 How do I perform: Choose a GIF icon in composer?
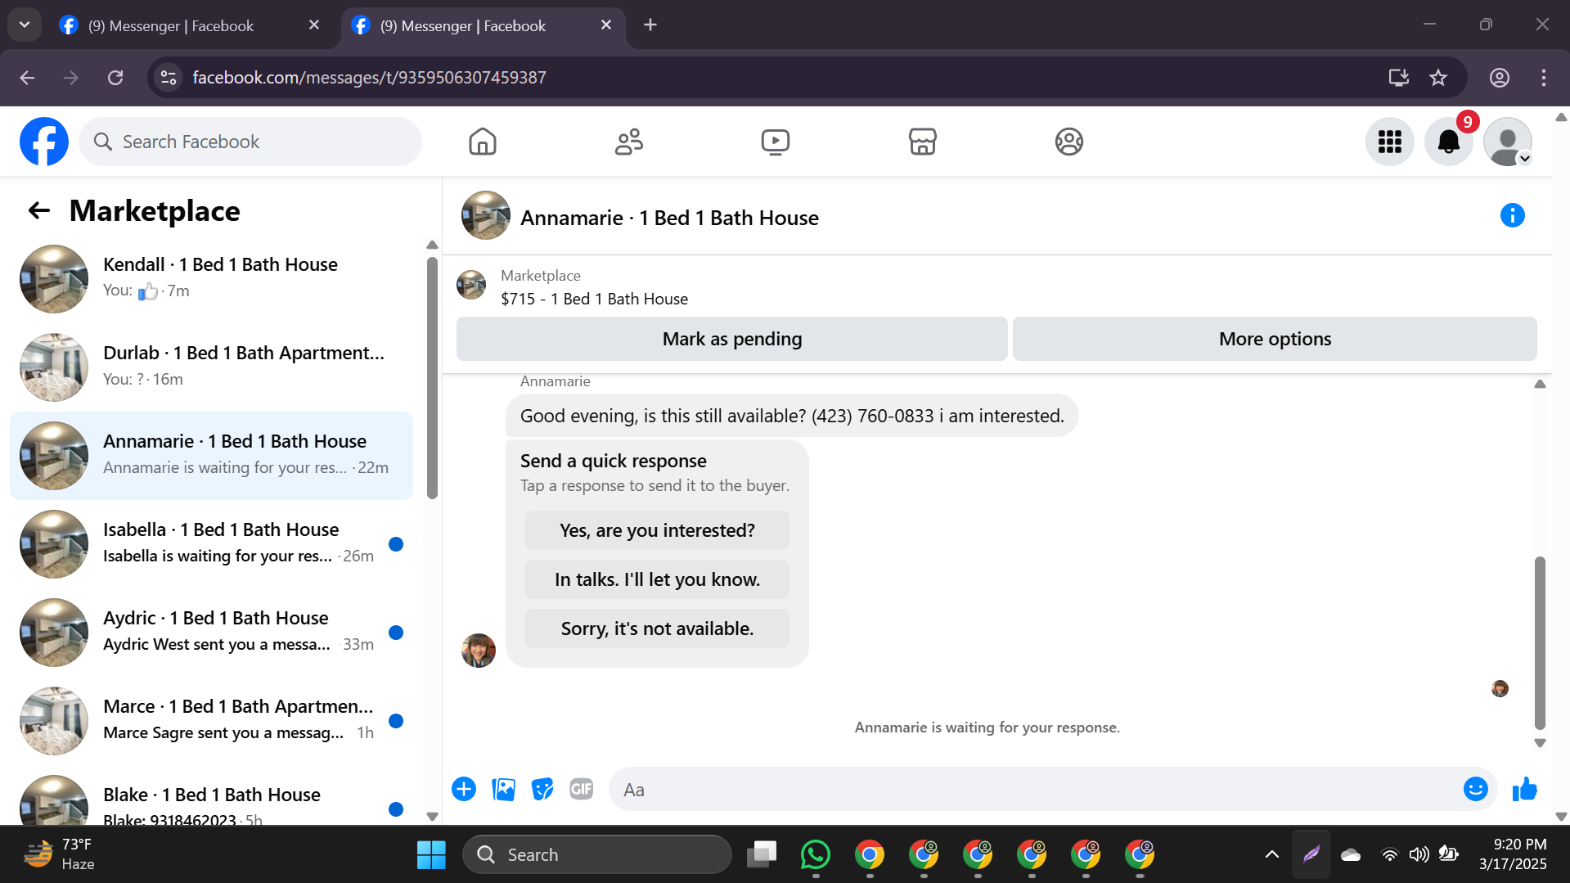pyautogui.click(x=582, y=789)
